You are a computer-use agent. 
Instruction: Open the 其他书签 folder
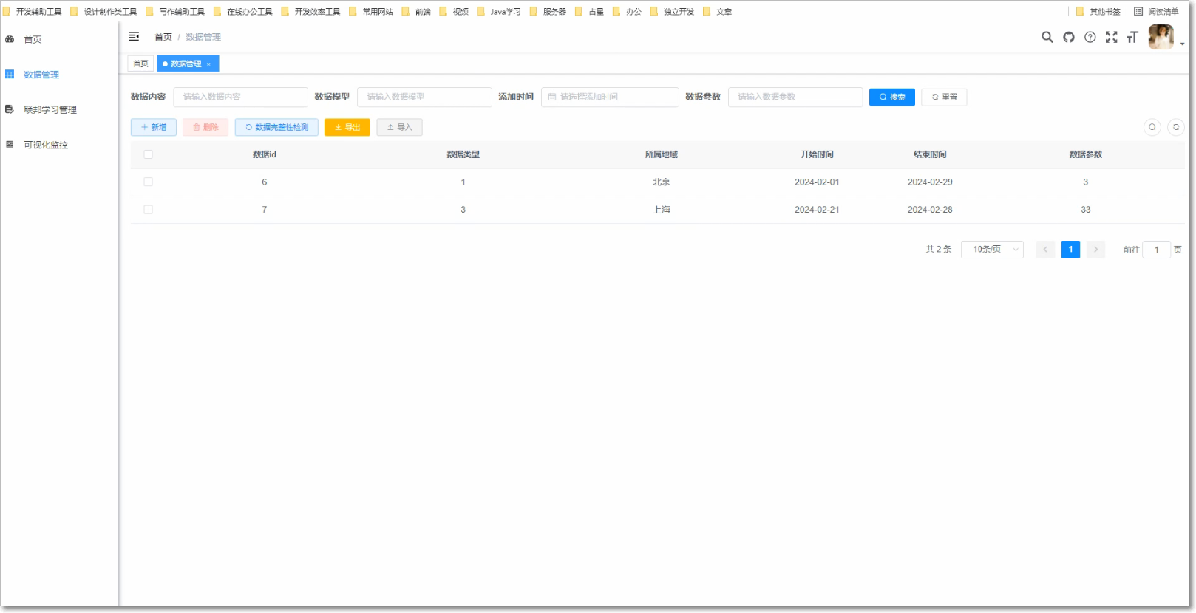[1098, 12]
